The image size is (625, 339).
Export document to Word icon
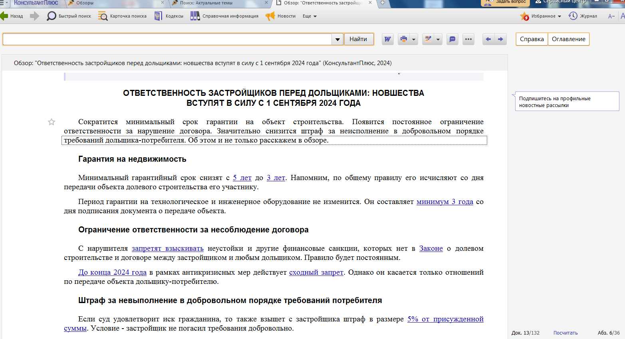tap(387, 39)
